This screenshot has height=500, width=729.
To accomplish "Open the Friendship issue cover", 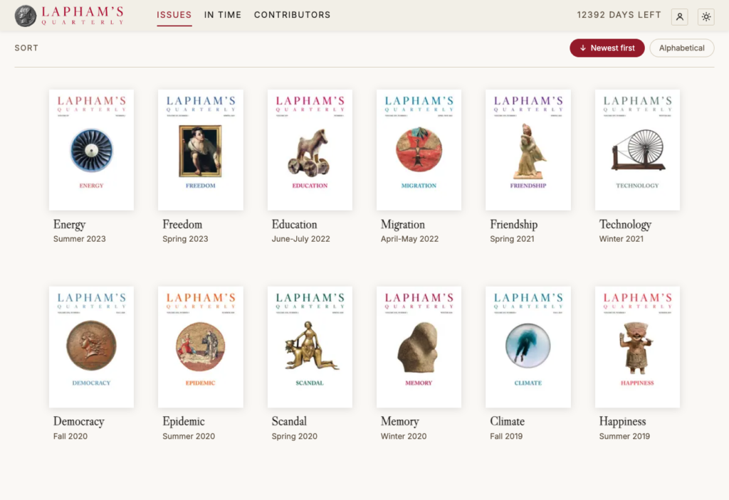I will 528,150.
